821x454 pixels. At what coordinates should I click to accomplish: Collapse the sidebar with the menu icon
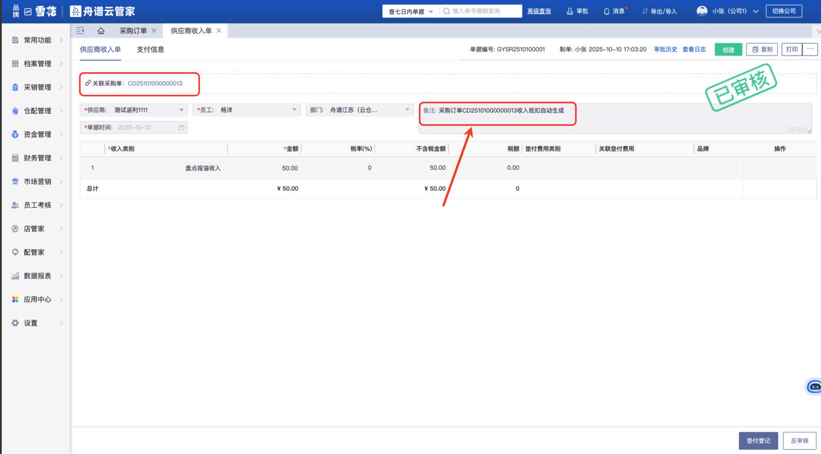pyautogui.click(x=81, y=31)
